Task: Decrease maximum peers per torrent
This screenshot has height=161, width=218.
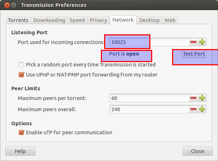Action: click(193, 98)
